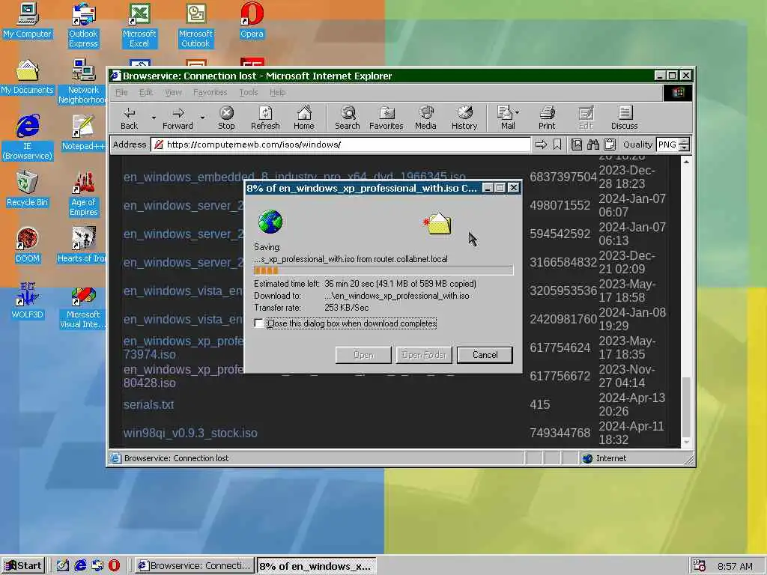767x575 pixels.
Task: Open My Documents folder icon
Action: point(27,77)
